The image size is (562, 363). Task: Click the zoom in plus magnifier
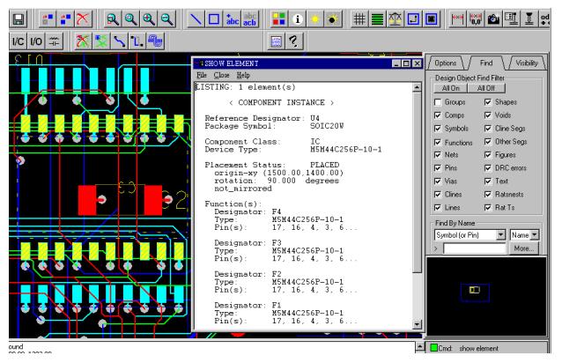pyautogui.click(x=149, y=19)
